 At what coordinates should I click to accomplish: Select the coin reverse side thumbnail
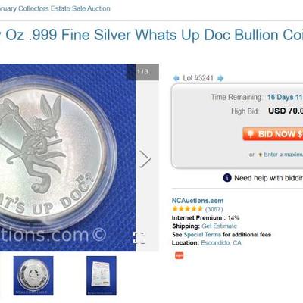(x=33, y=276)
